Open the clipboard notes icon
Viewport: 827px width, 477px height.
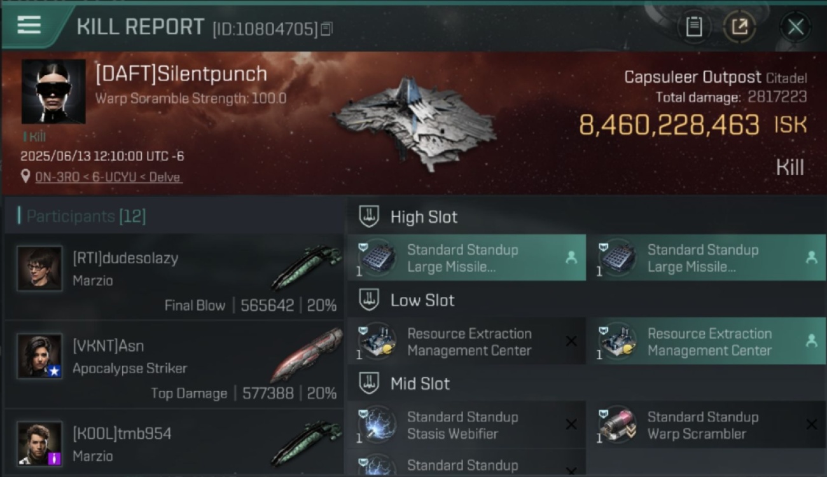click(693, 27)
